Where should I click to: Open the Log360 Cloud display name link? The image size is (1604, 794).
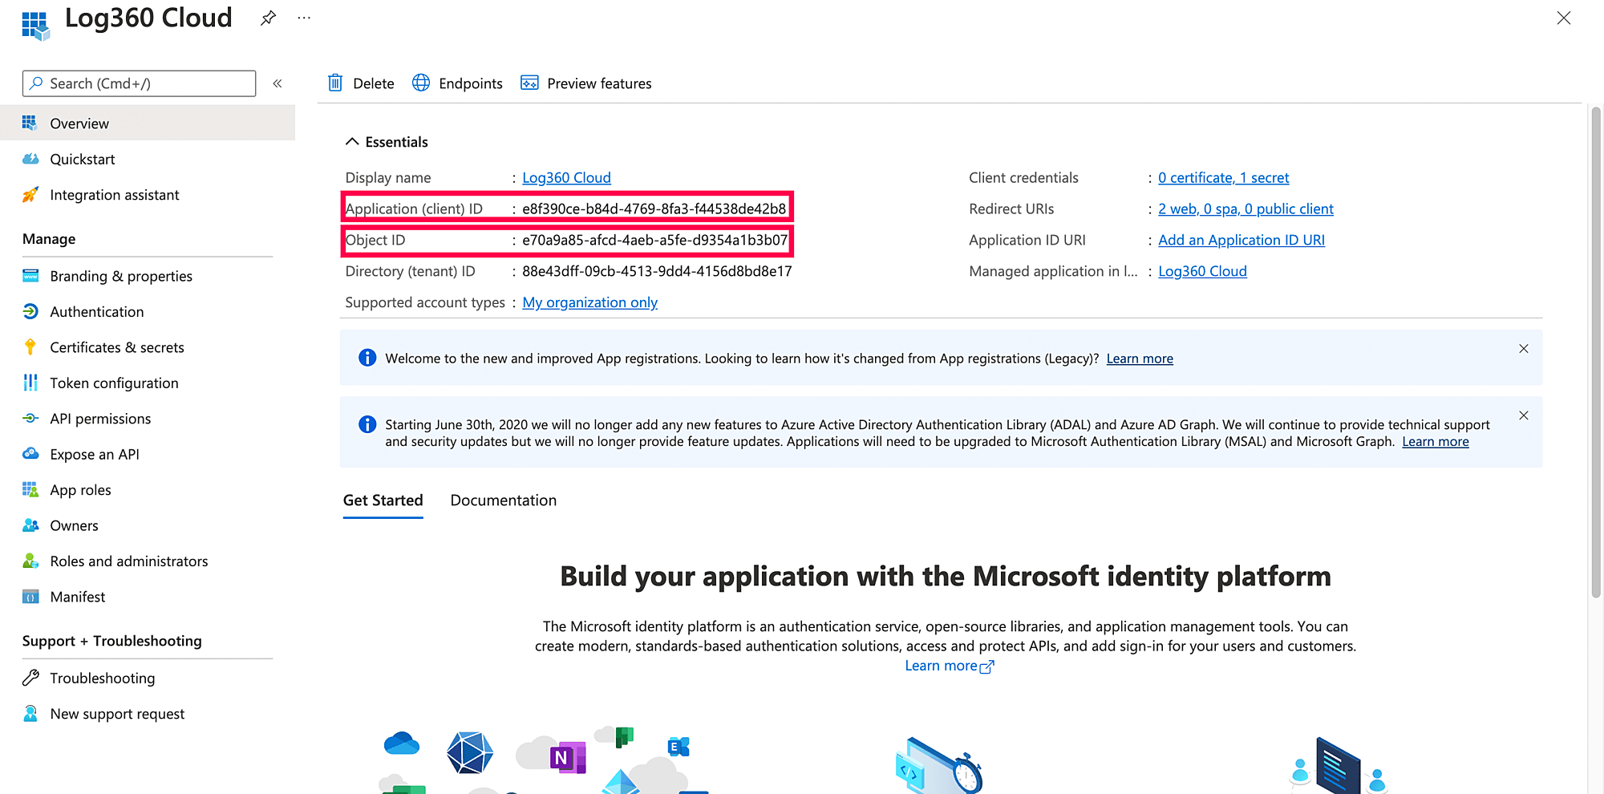pos(566,177)
